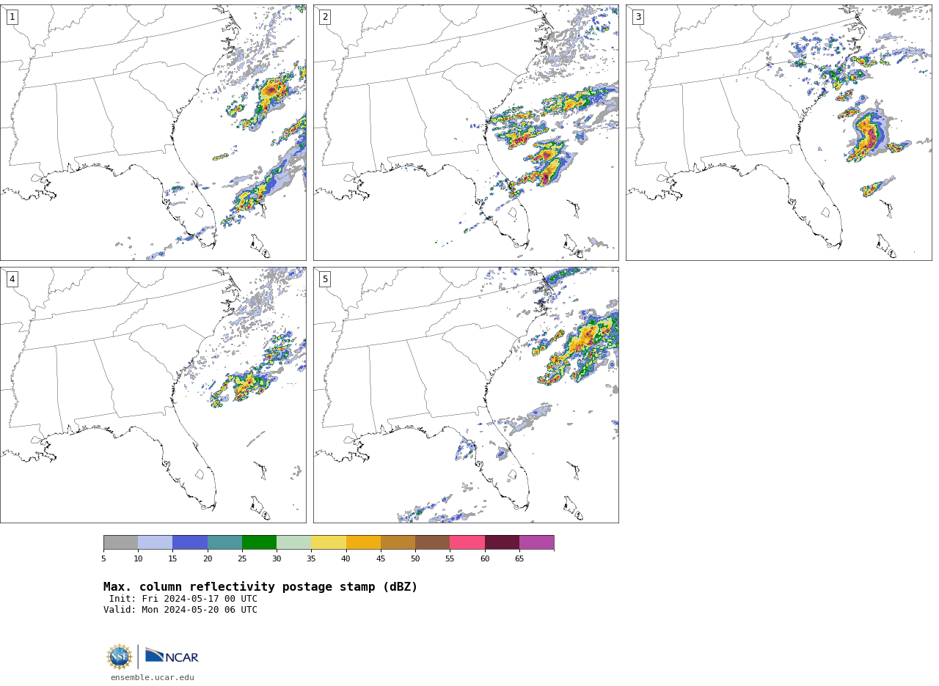Open ensemble member 1 reflectivity map
This screenshot has width=939, height=686.
153,133
